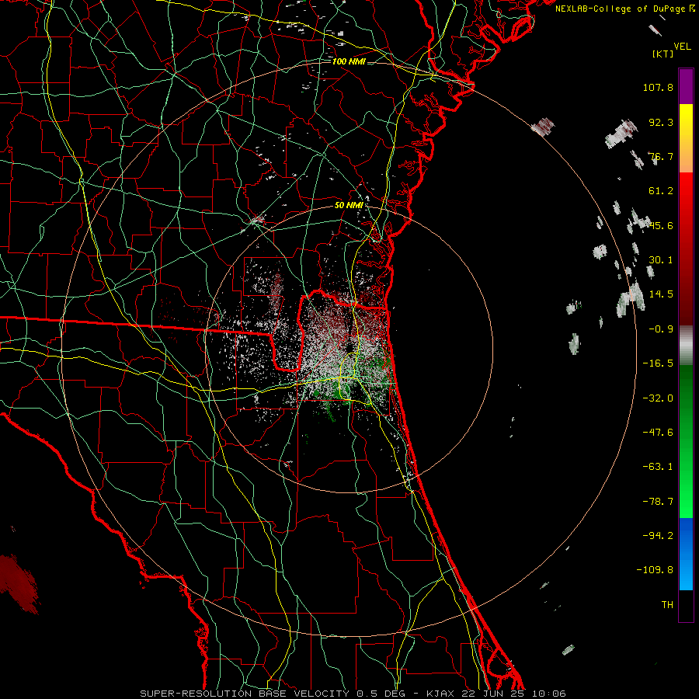Click the 107.8 velocity scale value
This screenshot has height=699, width=699.
658,87
